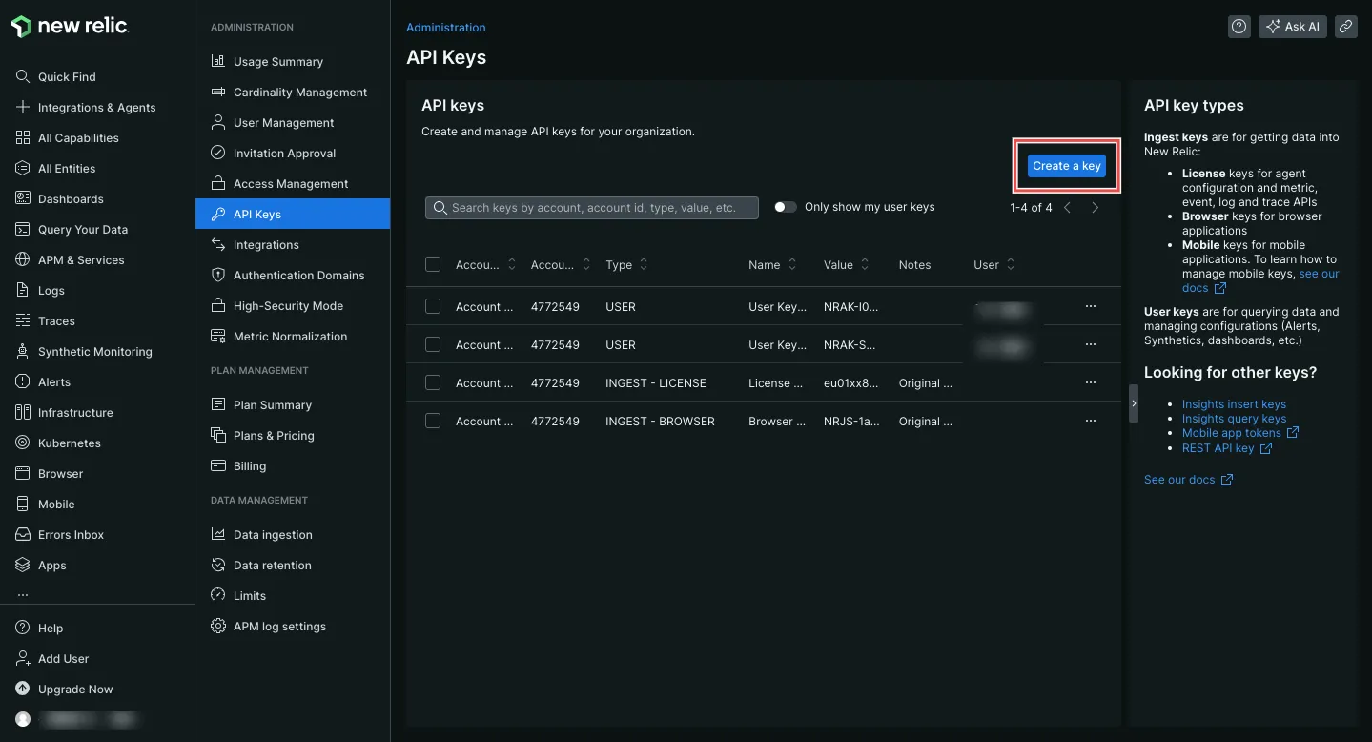Open Logs icon in sidebar
The width and height of the screenshot is (1372, 742).
(x=23, y=291)
